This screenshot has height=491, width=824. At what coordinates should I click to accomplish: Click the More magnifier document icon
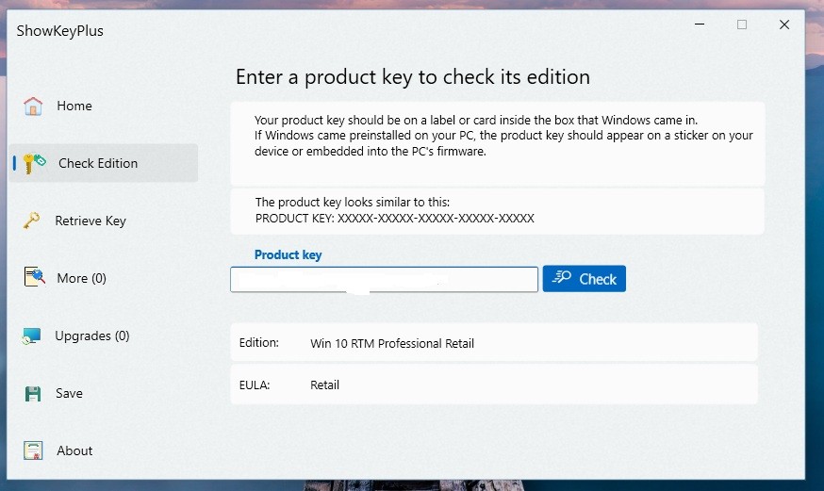(x=35, y=277)
